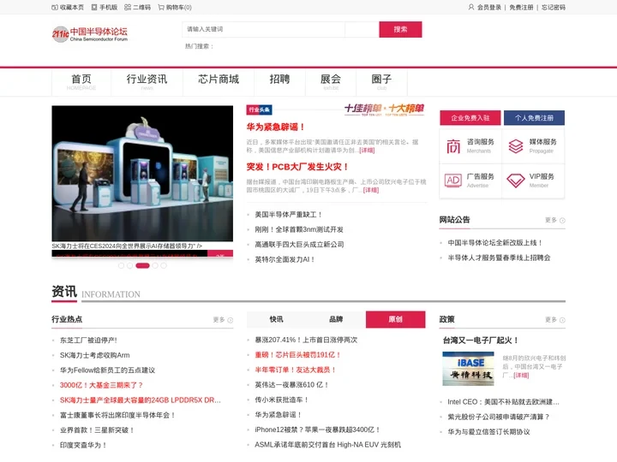617x462 pixels.
Task: Click the bookmark this page icon
Action: coord(55,8)
